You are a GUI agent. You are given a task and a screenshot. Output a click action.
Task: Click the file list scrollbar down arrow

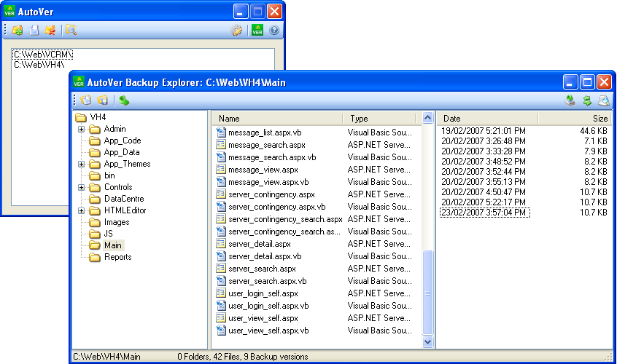(x=427, y=341)
